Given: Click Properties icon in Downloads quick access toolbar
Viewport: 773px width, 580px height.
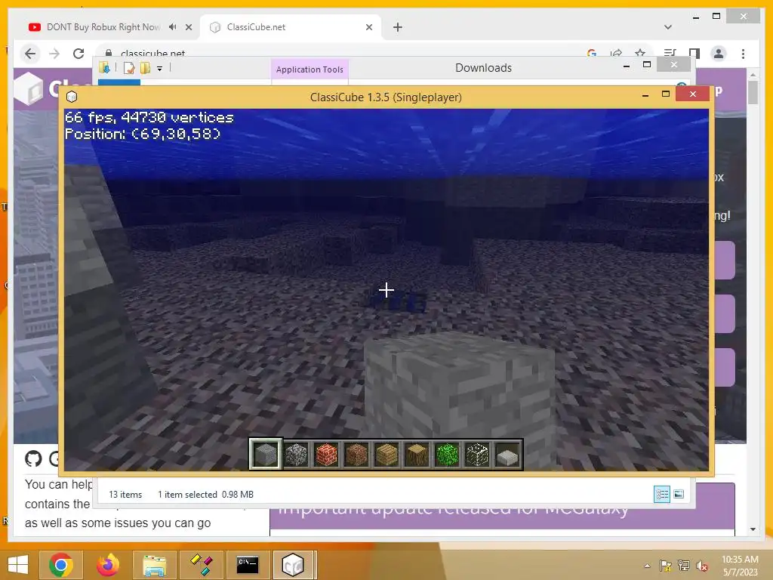Looking at the screenshot, I should pos(129,68).
